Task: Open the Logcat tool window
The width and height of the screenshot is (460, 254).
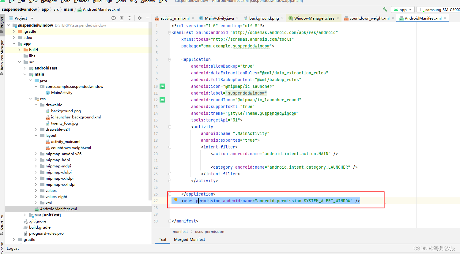Action: point(13,248)
